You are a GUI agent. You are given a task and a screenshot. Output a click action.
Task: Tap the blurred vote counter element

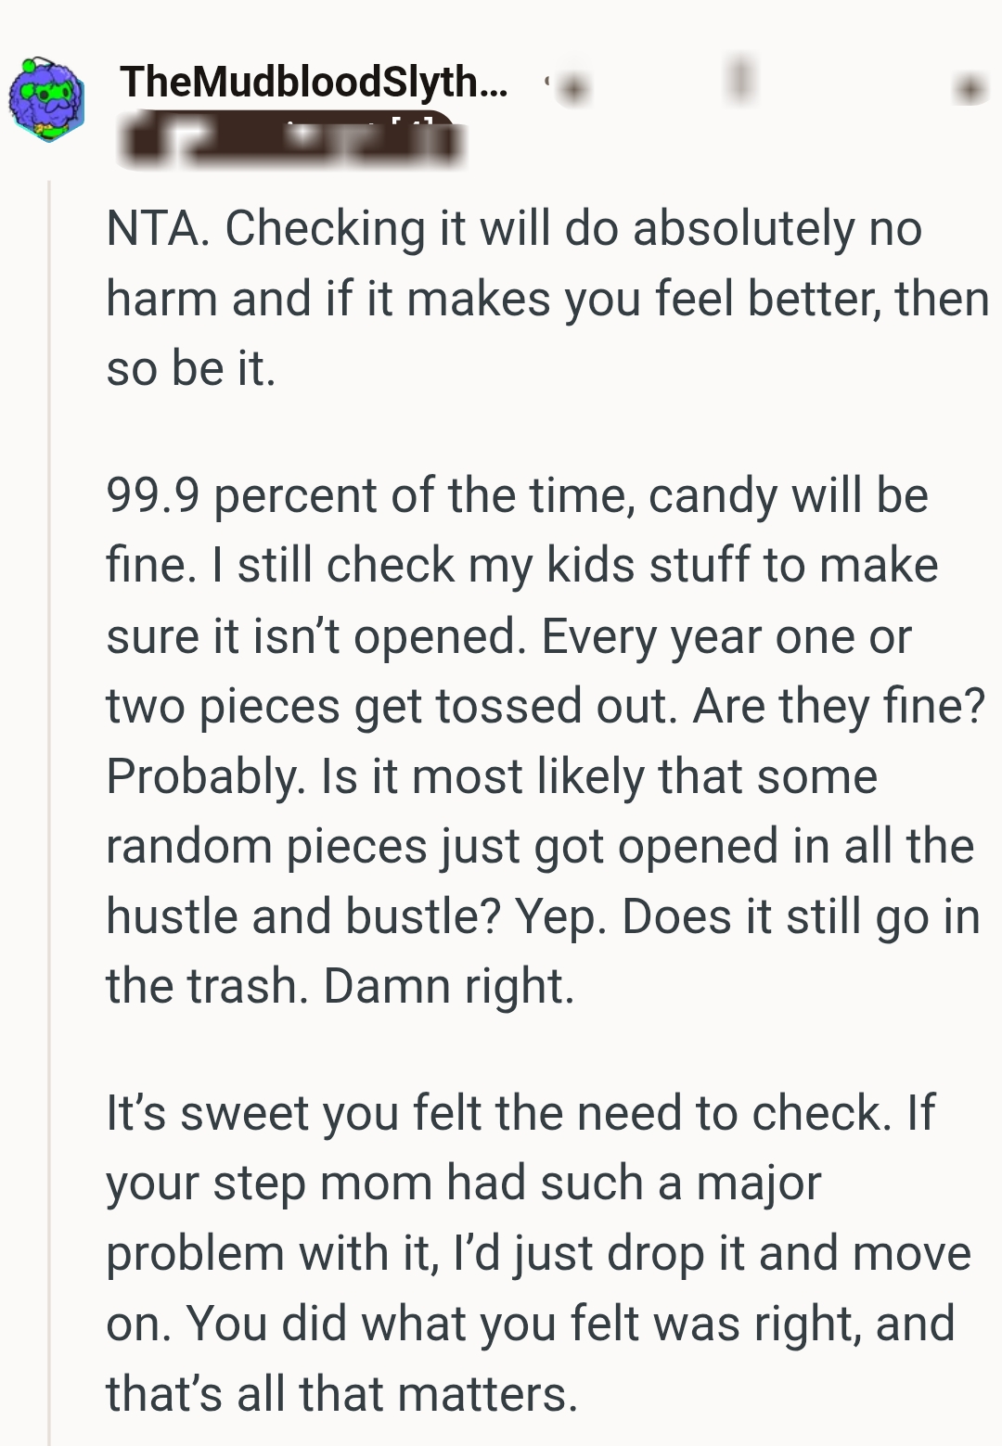[739, 83]
